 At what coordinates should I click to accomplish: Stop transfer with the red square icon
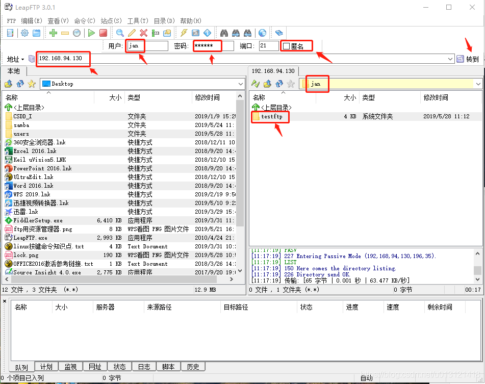click(x=103, y=33)
